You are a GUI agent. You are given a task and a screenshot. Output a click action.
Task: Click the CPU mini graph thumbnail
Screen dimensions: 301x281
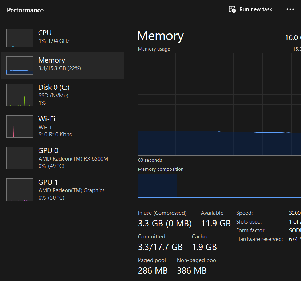tap(20, 38)
